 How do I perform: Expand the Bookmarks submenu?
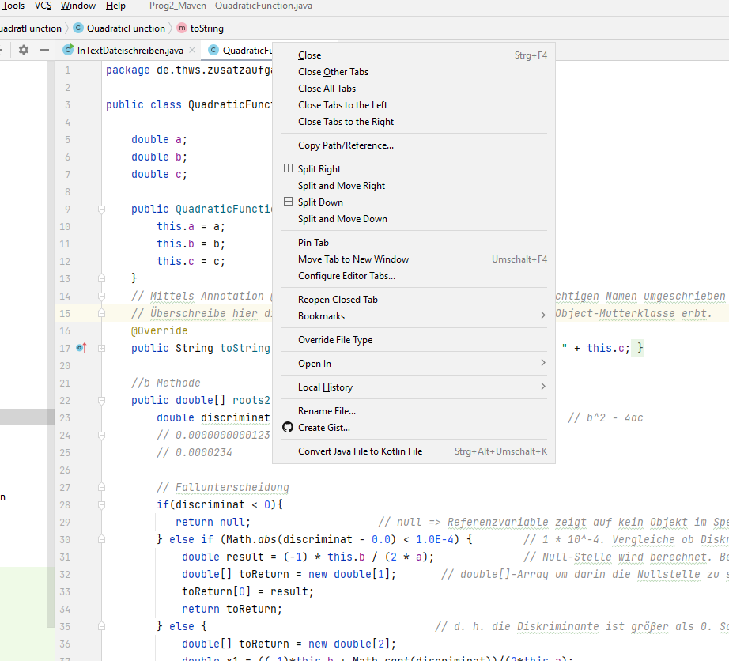tap(322, 316)
